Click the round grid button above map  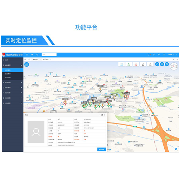click(162, 64)
